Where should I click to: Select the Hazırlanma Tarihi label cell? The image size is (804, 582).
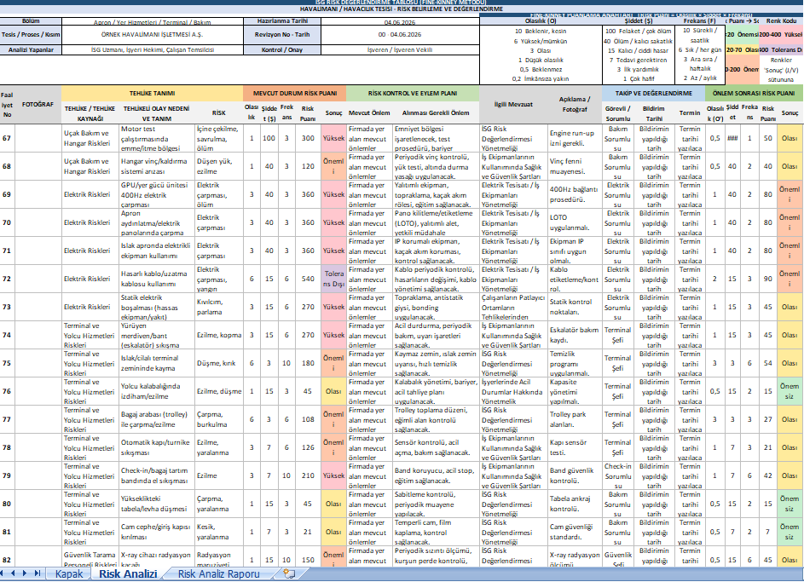click(282, 21)
